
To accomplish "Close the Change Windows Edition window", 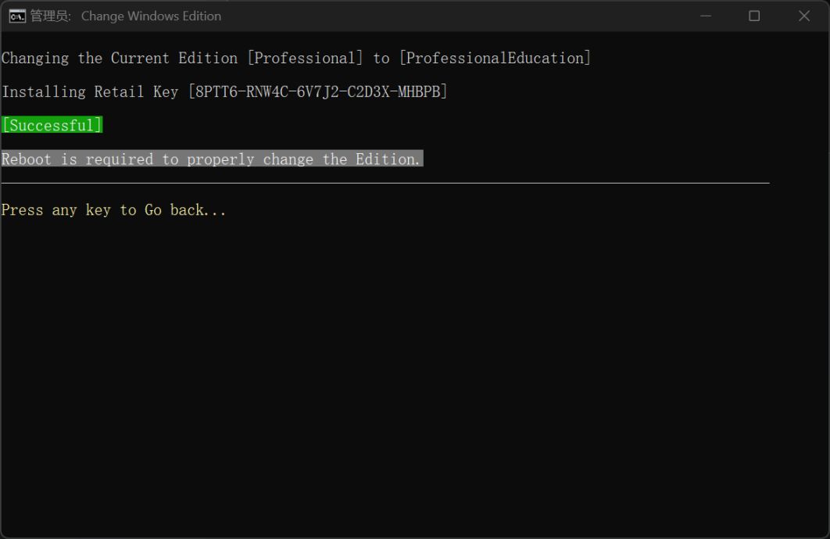I will [x=804, y=16].
